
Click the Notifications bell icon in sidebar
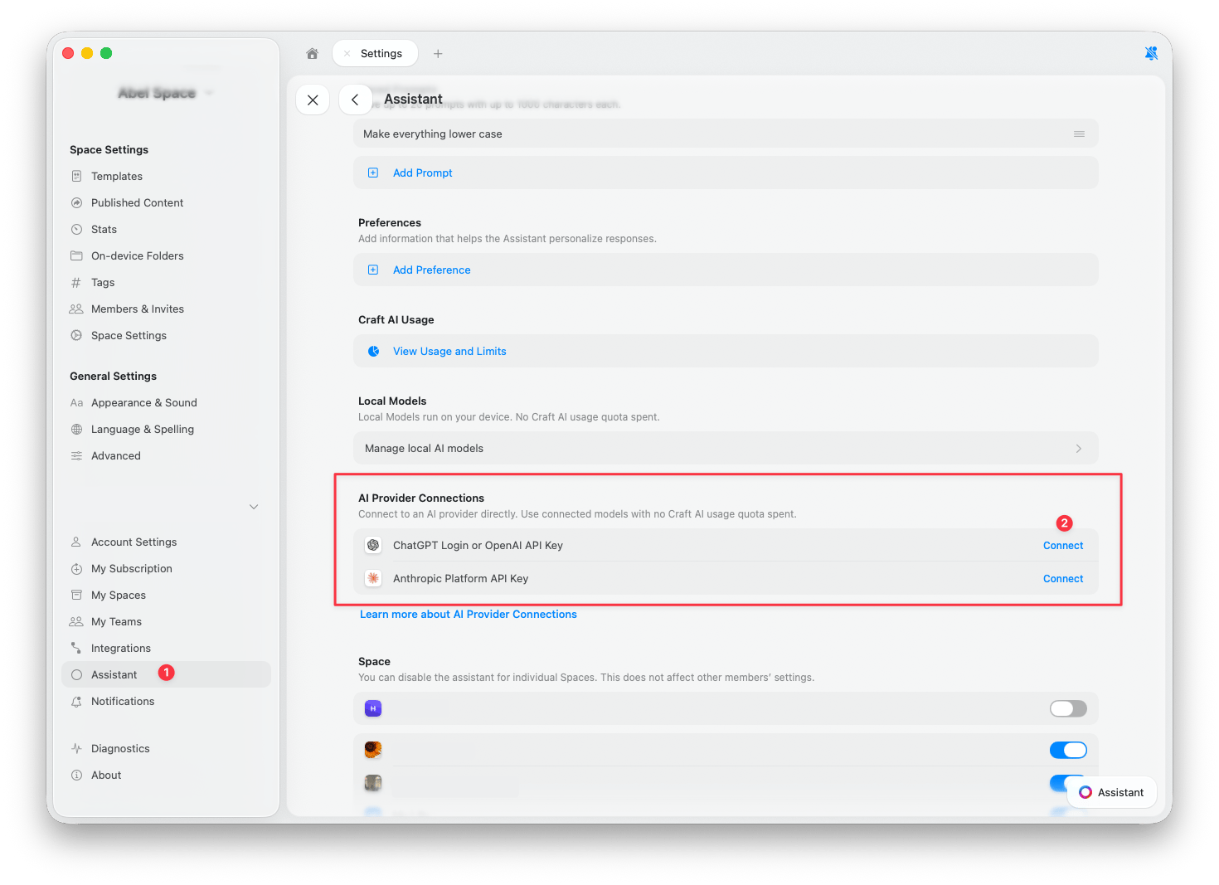pos(76,701)
